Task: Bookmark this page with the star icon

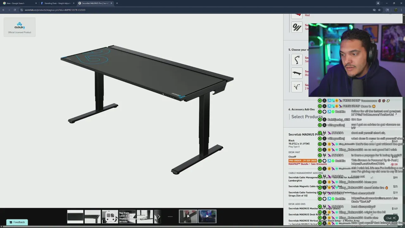Action: point(379,10)
